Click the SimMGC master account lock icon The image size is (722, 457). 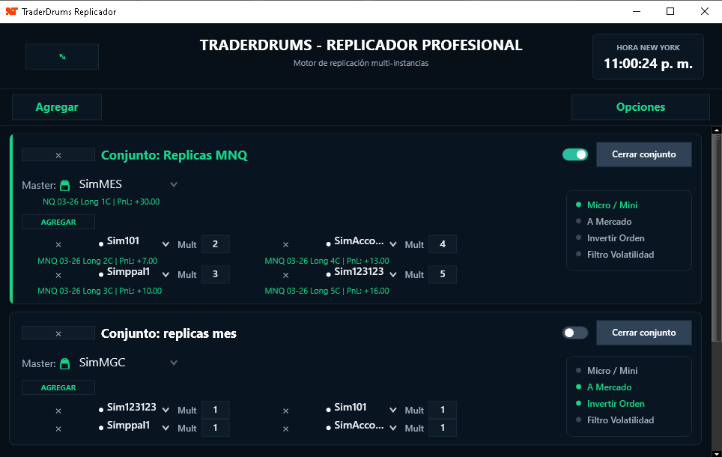click(x=64, y=363)
